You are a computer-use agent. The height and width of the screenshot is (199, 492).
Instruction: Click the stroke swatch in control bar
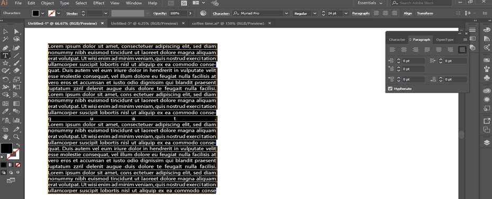click(52, 13)
